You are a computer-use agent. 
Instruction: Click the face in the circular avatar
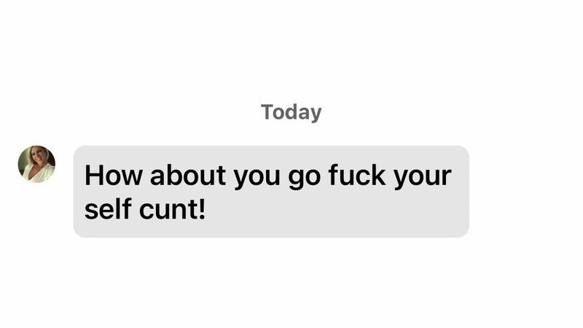[x=39, y=157]
